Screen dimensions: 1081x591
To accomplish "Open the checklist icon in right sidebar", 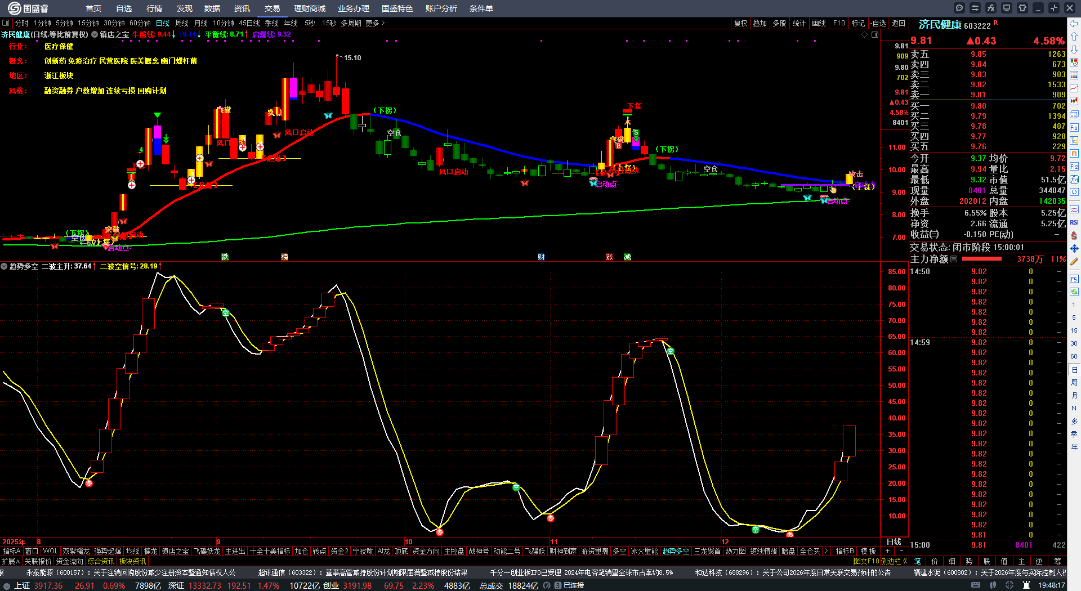I will [1074, 62].
